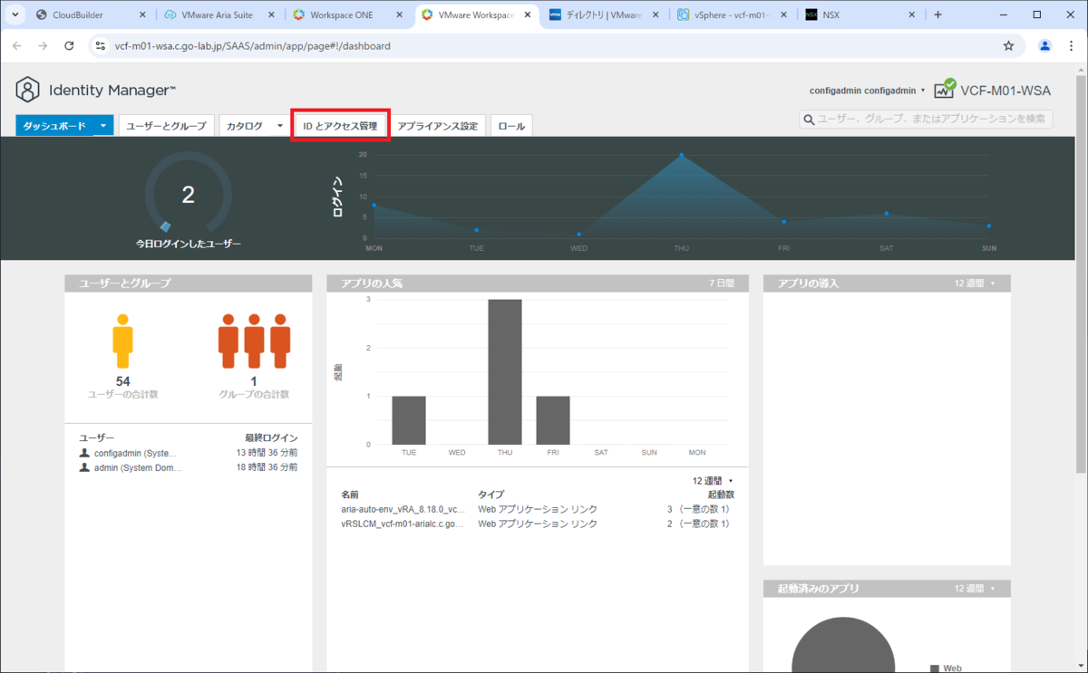The height and width of the screenshot is (673, 1088).
Task: Switch to the NSX browser tab
Action: (x=860, y=14)
